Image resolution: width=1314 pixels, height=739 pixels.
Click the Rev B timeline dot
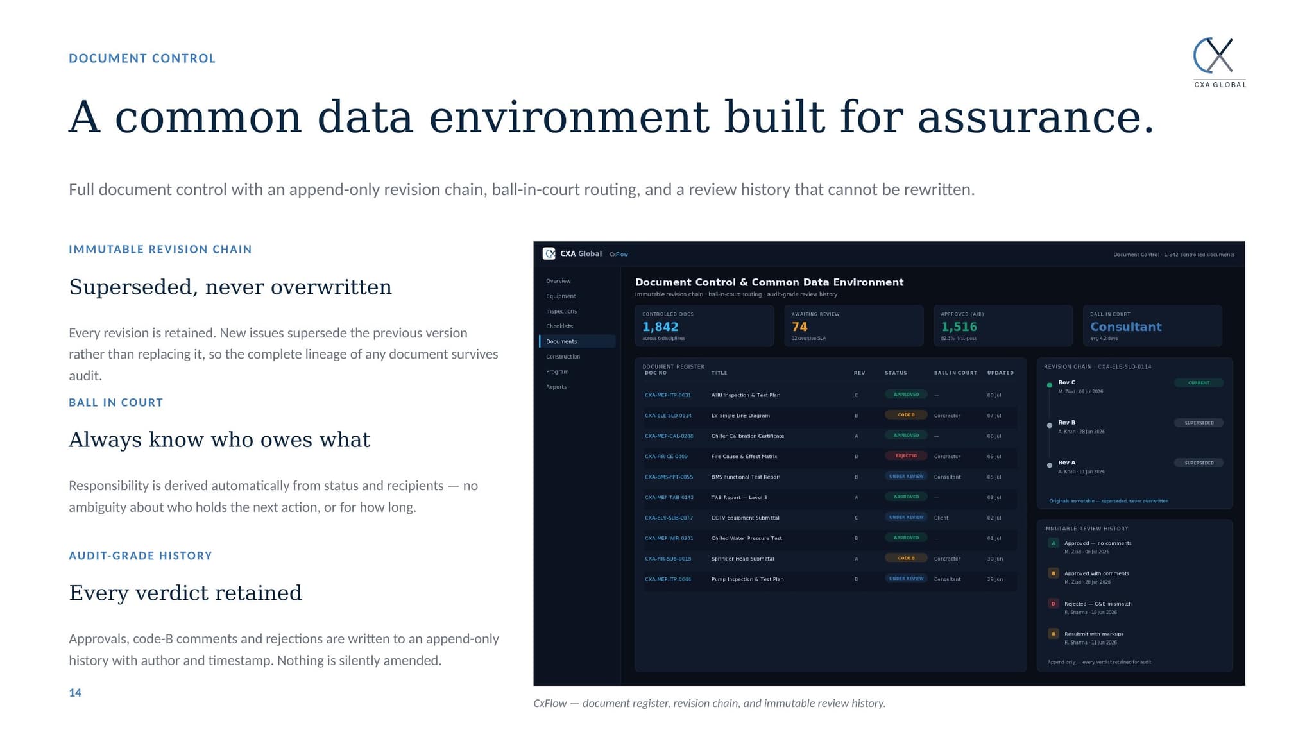[1050, 425]
